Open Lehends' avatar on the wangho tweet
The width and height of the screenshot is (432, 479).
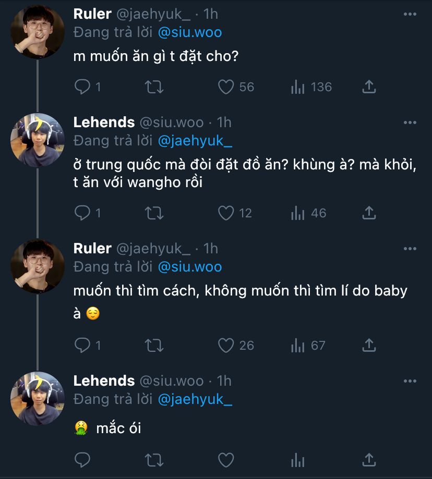(x=37, y=140)
